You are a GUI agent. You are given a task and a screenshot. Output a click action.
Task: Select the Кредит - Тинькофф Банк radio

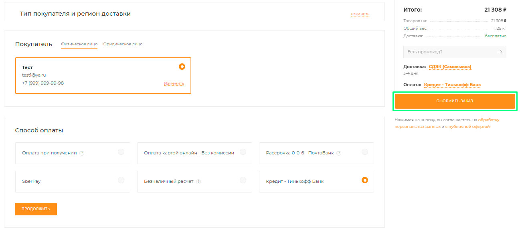tap(364, 180)
